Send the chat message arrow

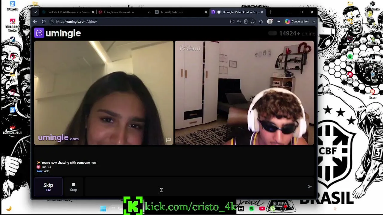coord(309,187)
